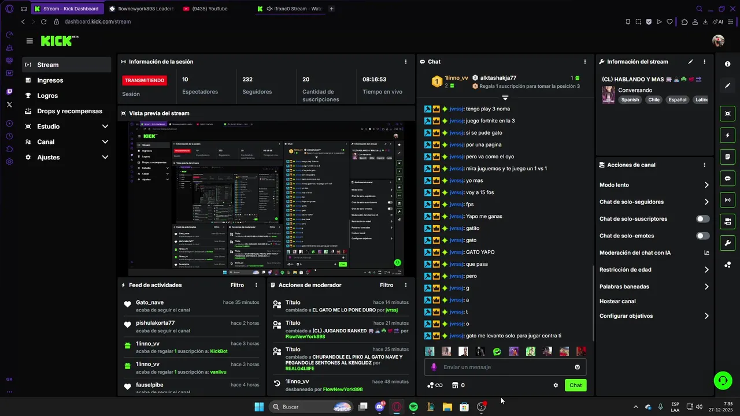Open Filtro in Feed de actividades
The image size is (740, 416).
point(237,285)
